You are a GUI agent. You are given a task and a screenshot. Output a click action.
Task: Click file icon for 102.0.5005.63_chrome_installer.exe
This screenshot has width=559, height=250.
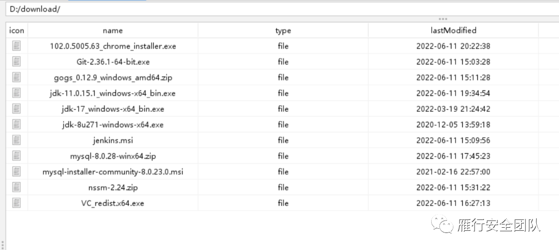click(17, 46)
